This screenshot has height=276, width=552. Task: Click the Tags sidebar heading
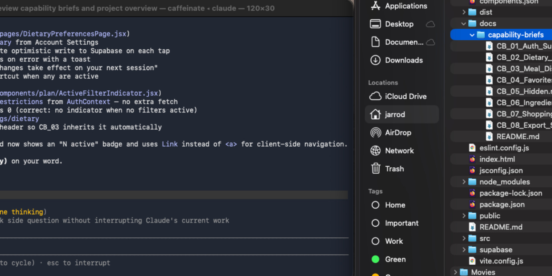point(375,191)
